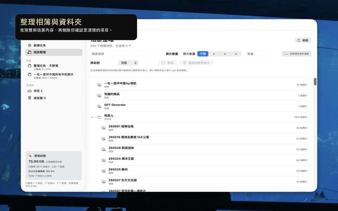Click the 一毛一葱环中国所有手机照片 task icon
The width and height of the screenshot is (338, 211).
30,75
